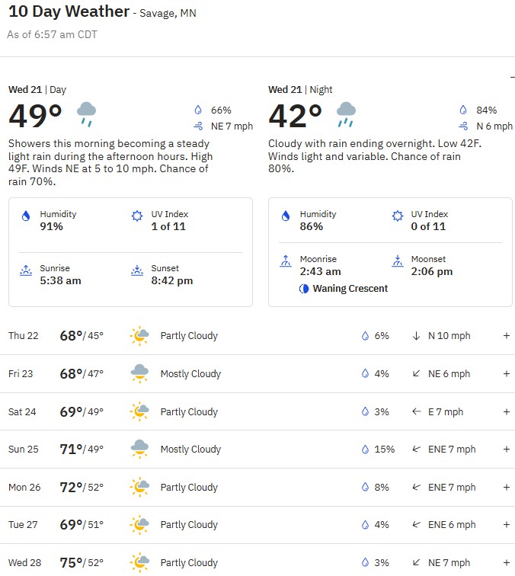The height and width of the screenshot is (576, 515).
Task: Select the Tue 27 day label
Action: coord(23,524)
